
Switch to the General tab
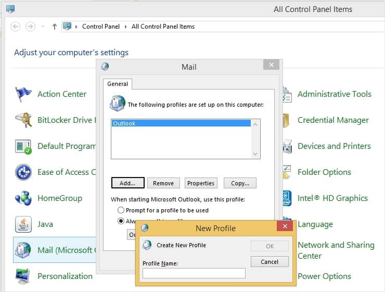point(118,84)
